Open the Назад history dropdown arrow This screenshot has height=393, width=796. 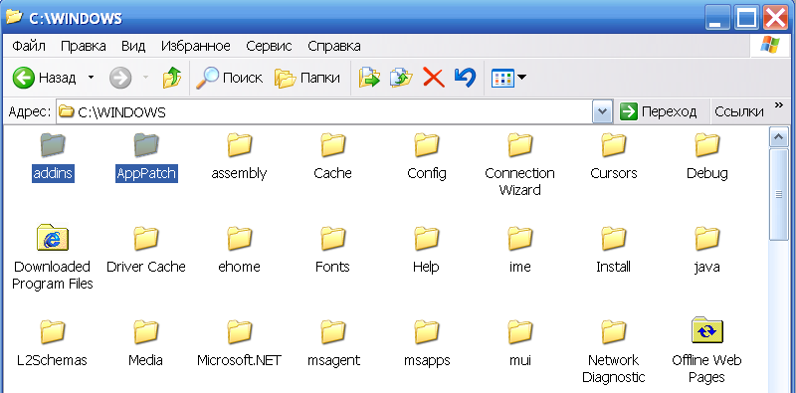91,78
